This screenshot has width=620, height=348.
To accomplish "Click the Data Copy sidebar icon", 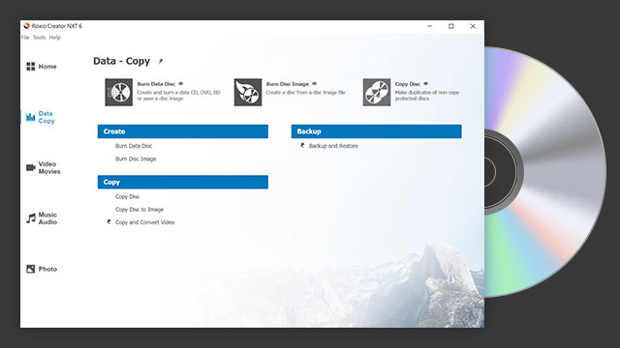I will pos(30,117).
